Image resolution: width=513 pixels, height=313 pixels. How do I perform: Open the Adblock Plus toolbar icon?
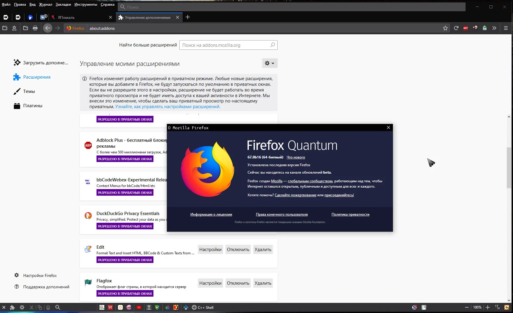[466, 28]
